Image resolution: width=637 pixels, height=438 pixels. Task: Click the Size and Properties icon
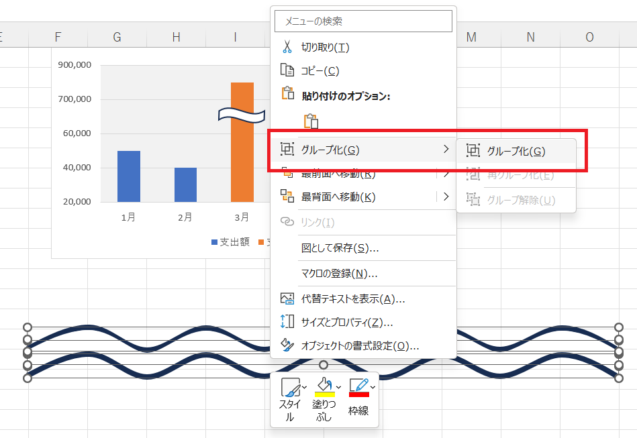287,322
